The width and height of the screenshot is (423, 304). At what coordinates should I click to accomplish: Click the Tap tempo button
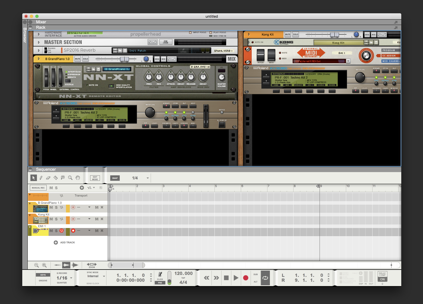point(183,278)
